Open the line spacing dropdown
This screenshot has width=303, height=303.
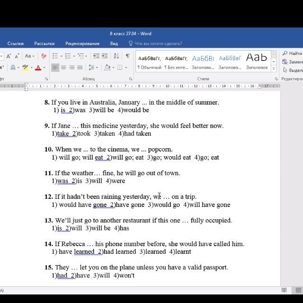point(93,68)
